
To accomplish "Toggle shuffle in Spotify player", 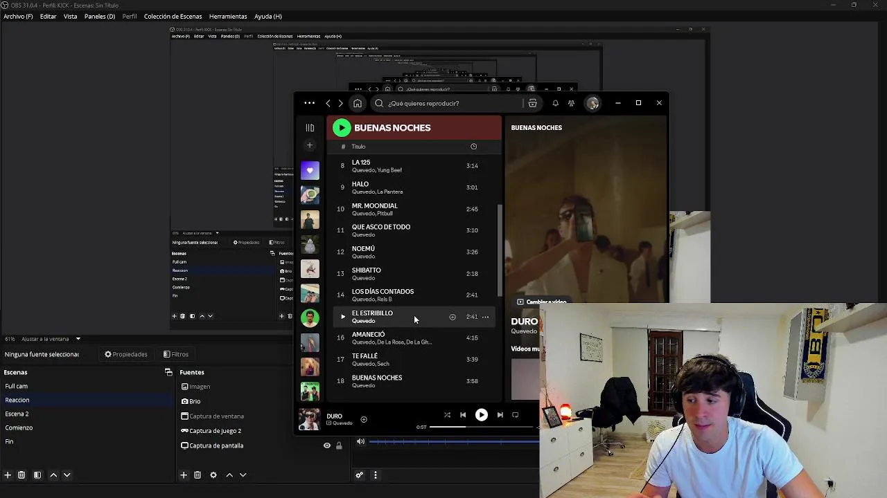I will point(447,415).
